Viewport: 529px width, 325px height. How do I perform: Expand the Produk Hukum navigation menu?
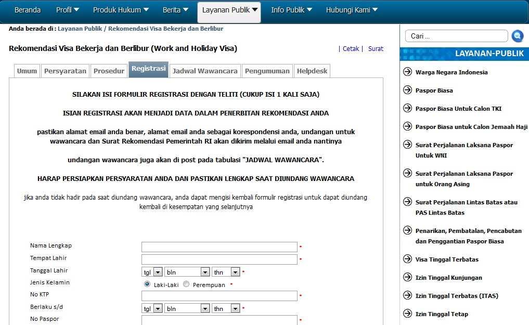pyautogui.click(x=121, y=10)
